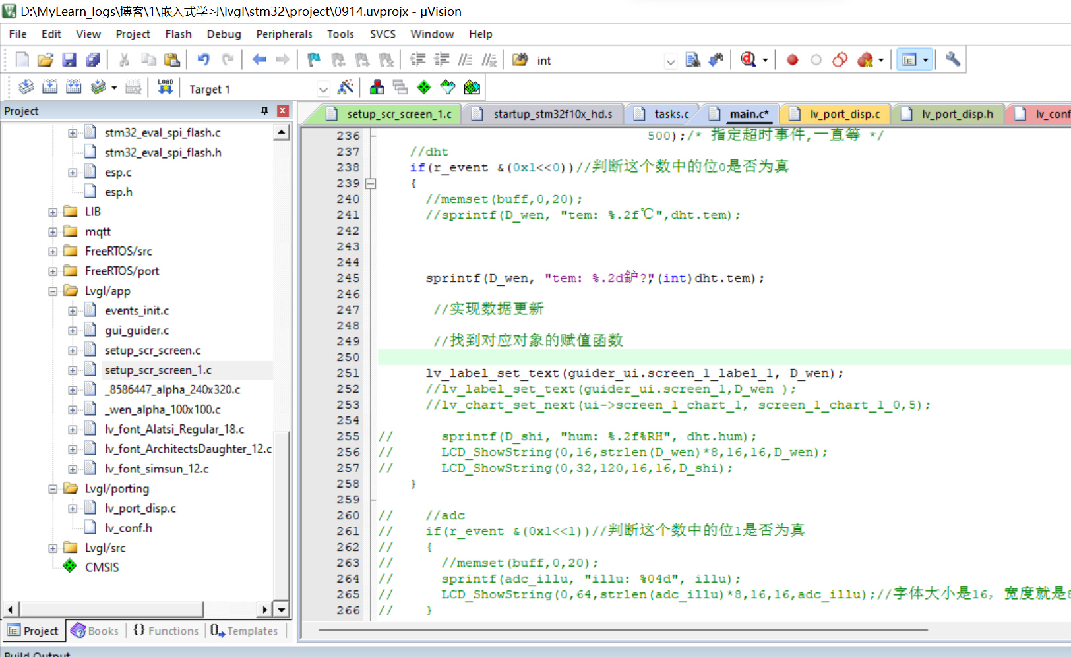Switch to the Functions panel tab

(x=166, y=631)
